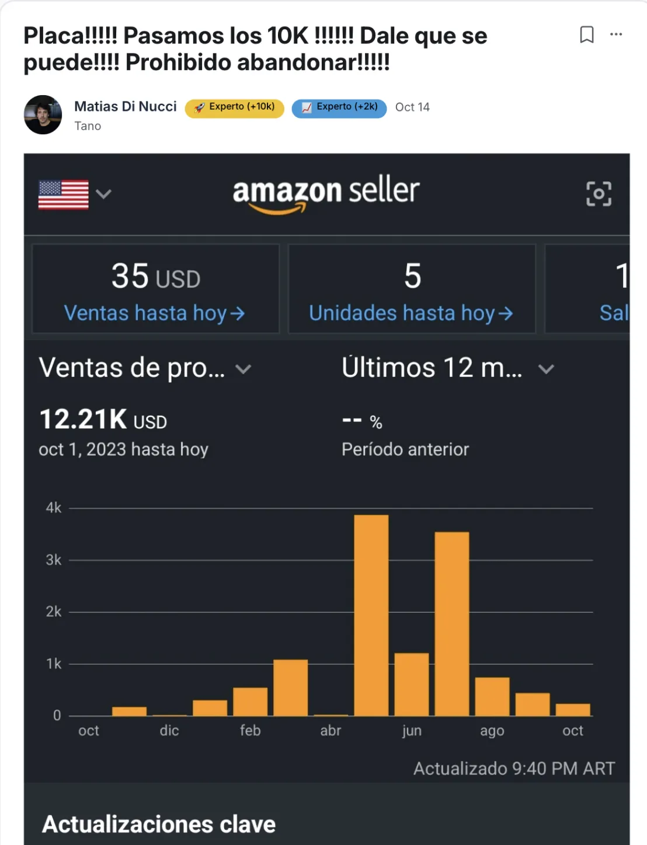
Task: Click the US flag marketplace icon
Action: pos(64,194)
